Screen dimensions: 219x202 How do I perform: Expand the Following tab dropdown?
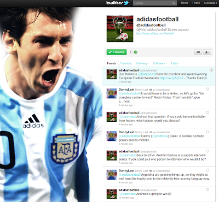(142, 63)
